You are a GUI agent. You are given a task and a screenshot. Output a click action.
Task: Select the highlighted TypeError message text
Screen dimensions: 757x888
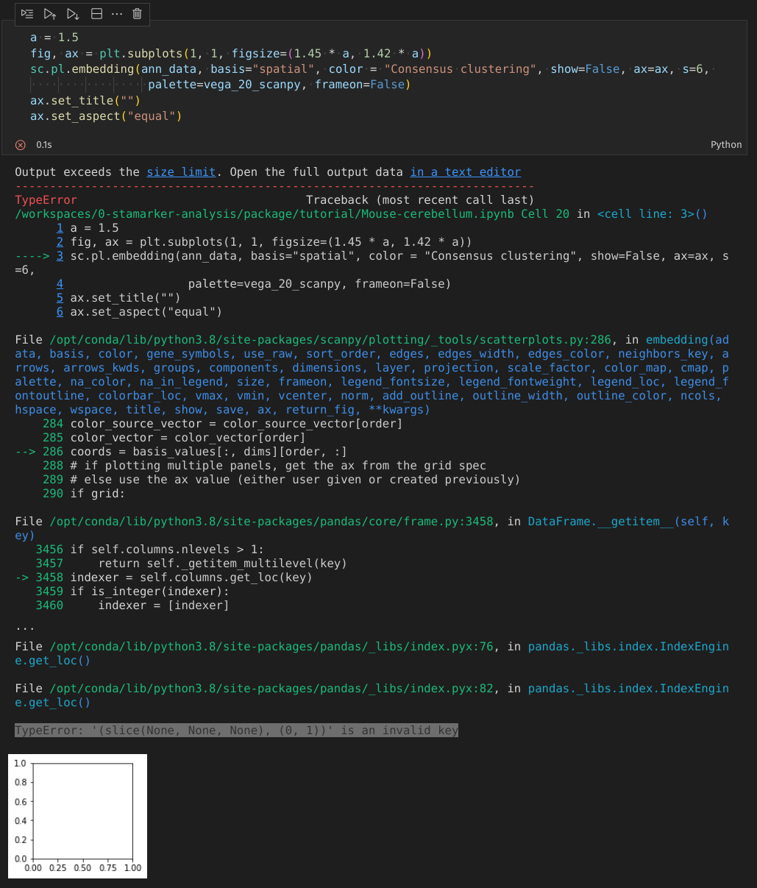click(236, 730)
